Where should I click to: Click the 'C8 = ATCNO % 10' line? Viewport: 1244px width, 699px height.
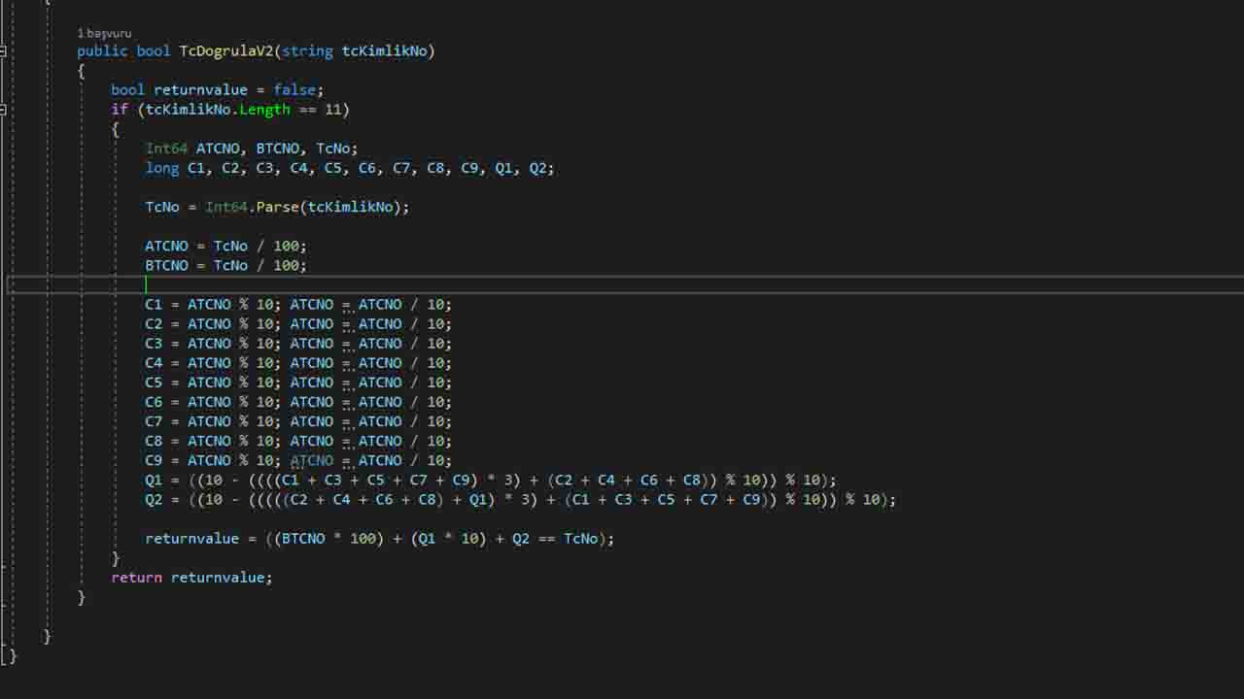298,441
